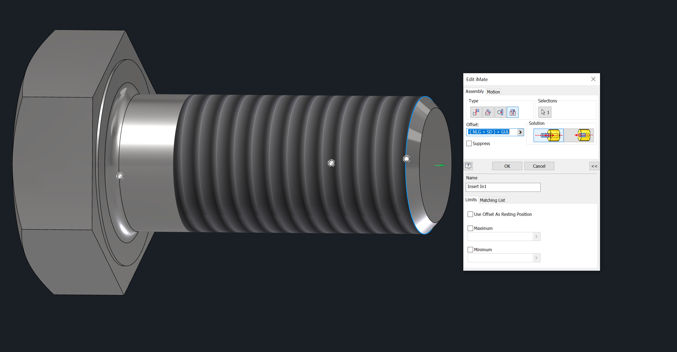Click the Maximum value input field
Screen dimensions: 677x352
[x=500, y=236]
